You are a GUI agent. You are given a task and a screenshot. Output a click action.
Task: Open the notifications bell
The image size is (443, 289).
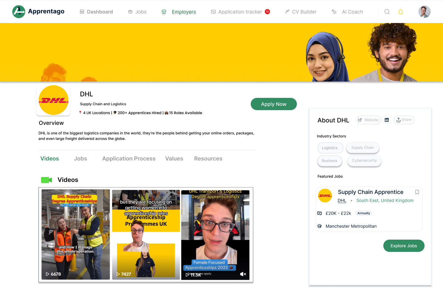tap(401, 12)
